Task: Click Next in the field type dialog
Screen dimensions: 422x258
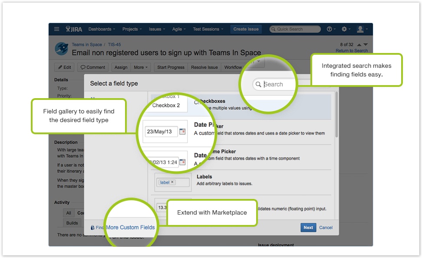Action: [x=308, y=228]
